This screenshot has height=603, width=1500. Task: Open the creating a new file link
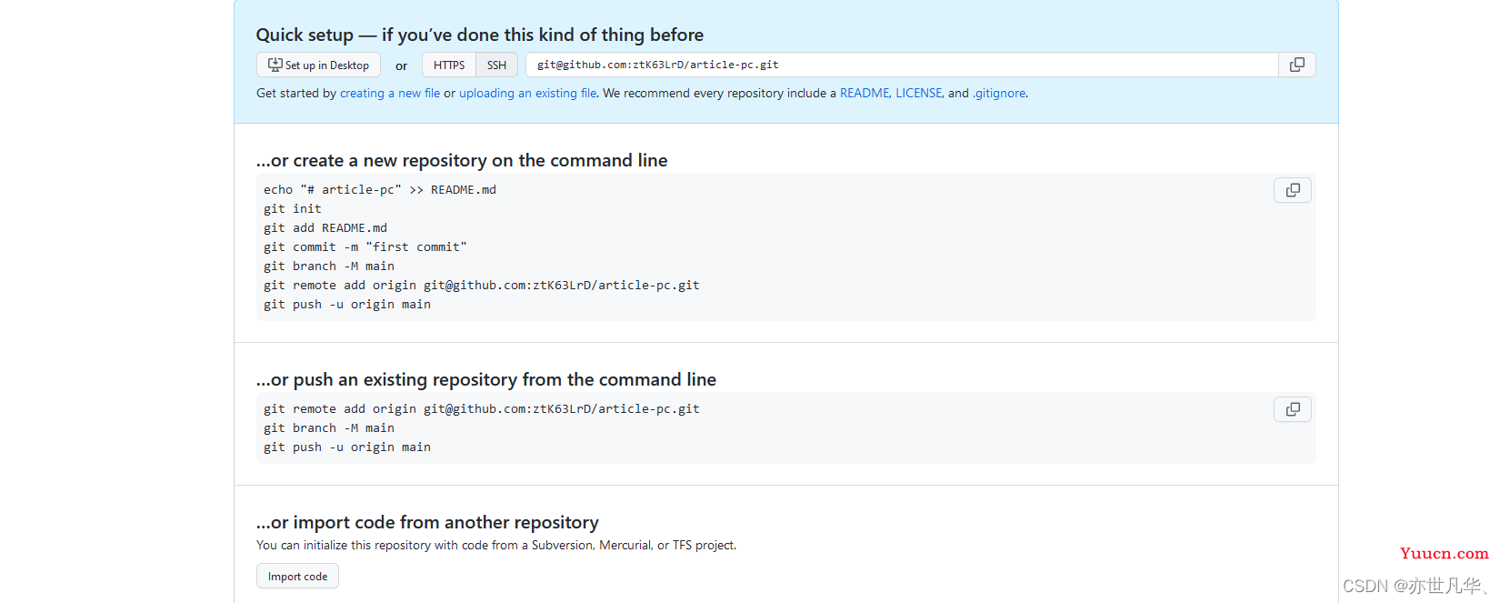(390, 93)
